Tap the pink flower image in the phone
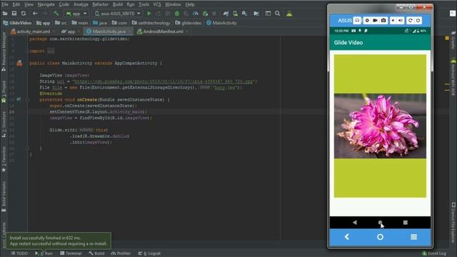Viewport: 457px width, 257px height. point(380,126)
